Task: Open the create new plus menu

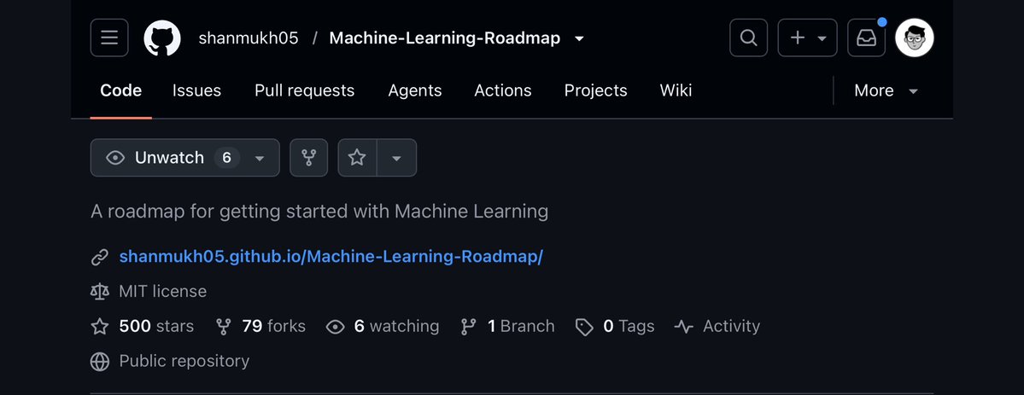Action: [807, 38]
